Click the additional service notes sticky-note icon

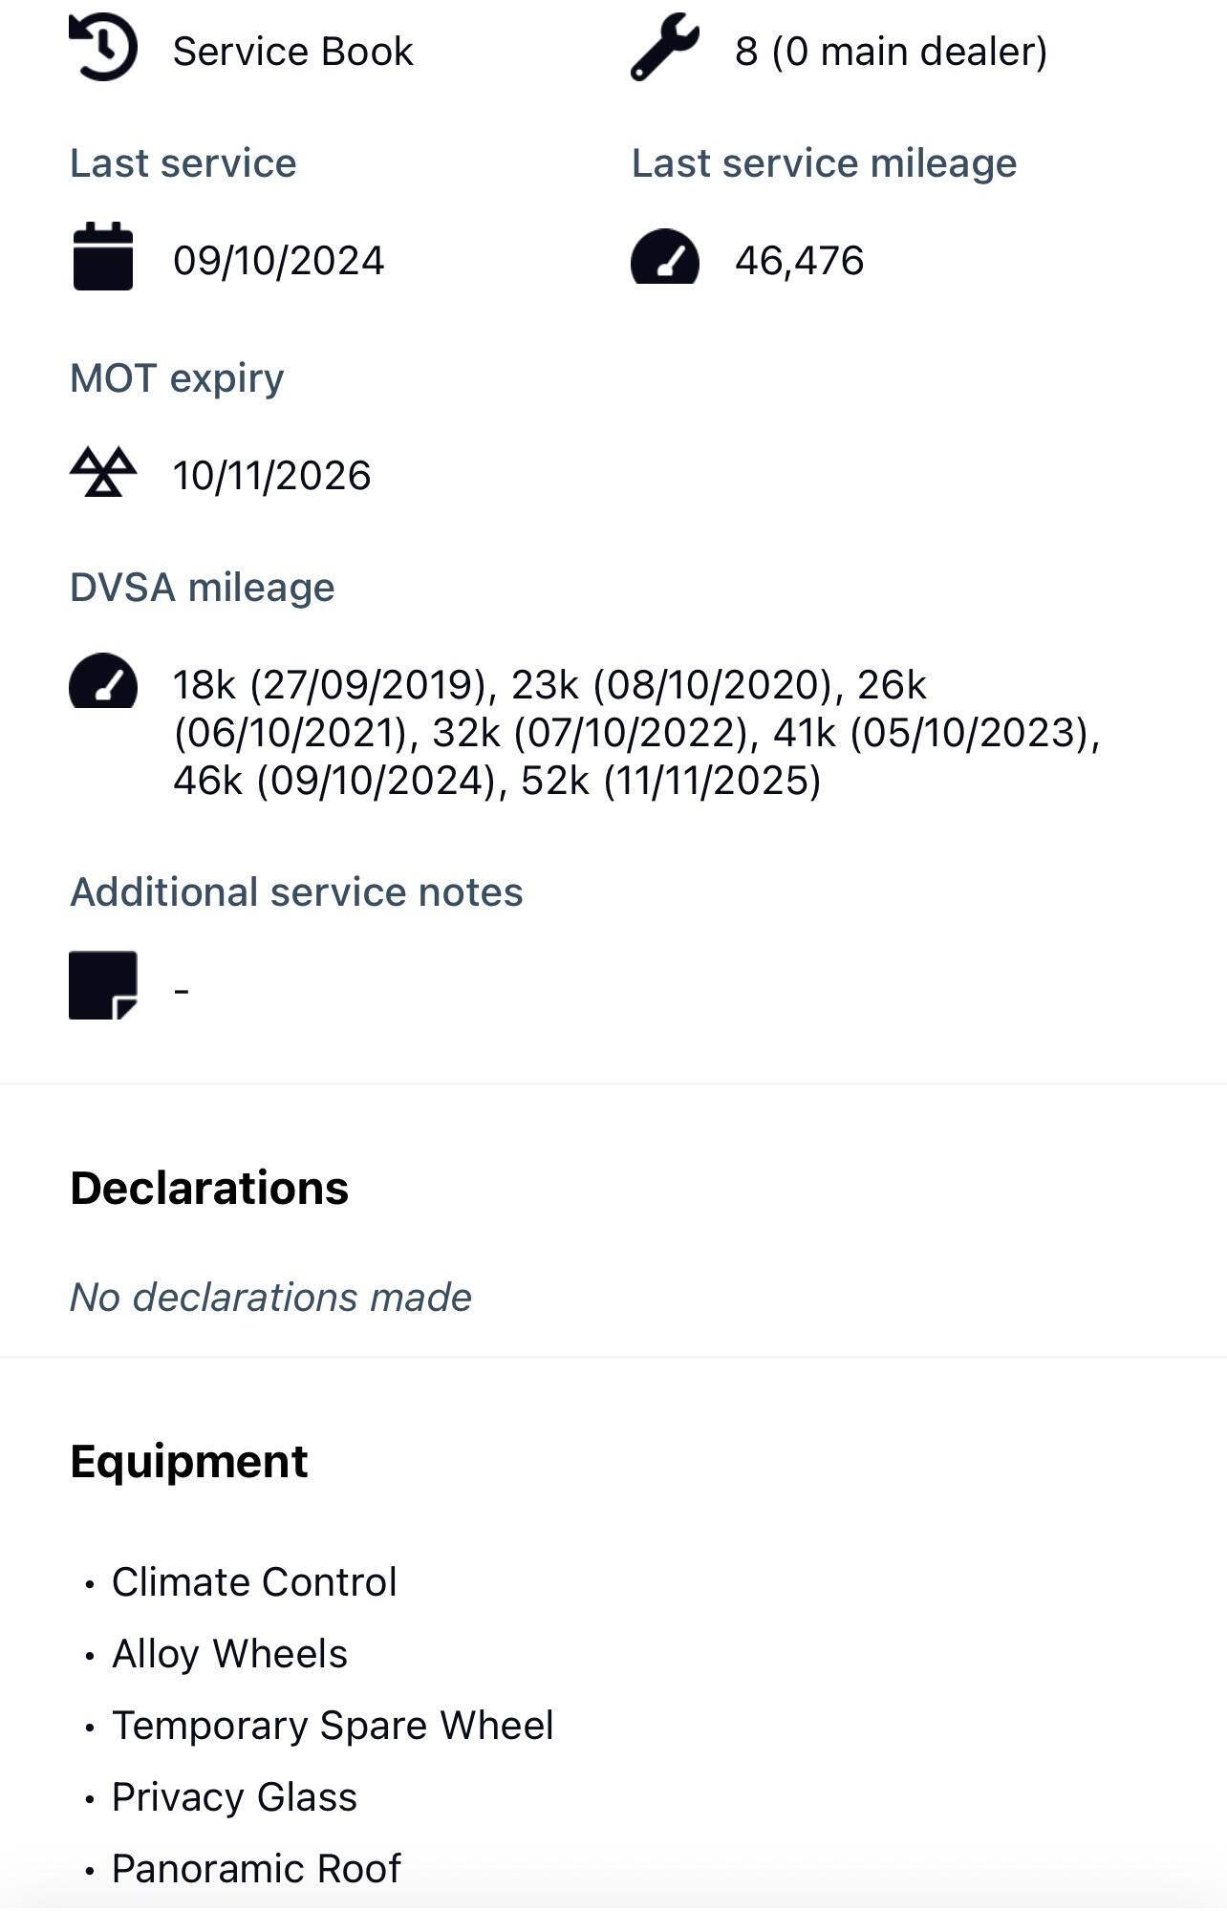coord(103,985)
